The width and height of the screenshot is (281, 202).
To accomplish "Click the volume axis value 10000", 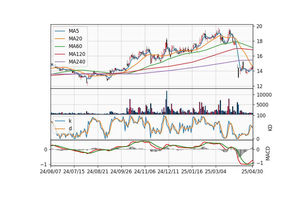I will (x=264, y=95).
